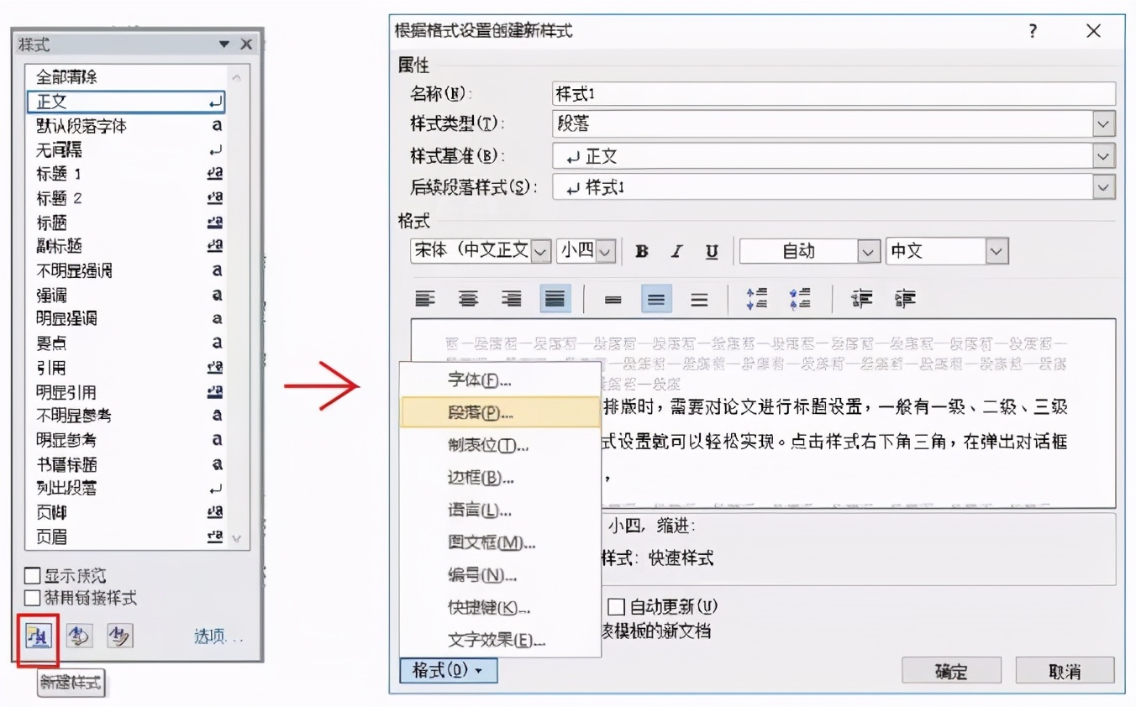Select the 正文 style
Viewport: 1136px width, 707px height.
click(x=126, y=102)
